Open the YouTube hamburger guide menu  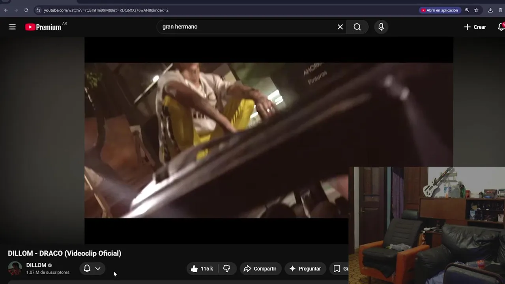[13, 27]
